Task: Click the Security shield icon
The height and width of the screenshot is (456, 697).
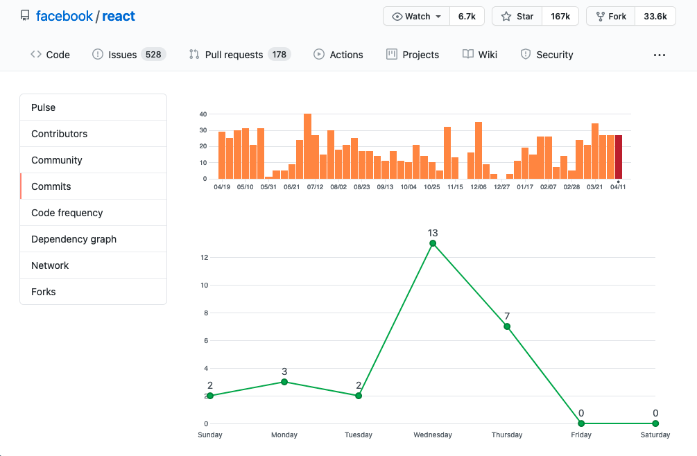Action: tap(526, 54)
